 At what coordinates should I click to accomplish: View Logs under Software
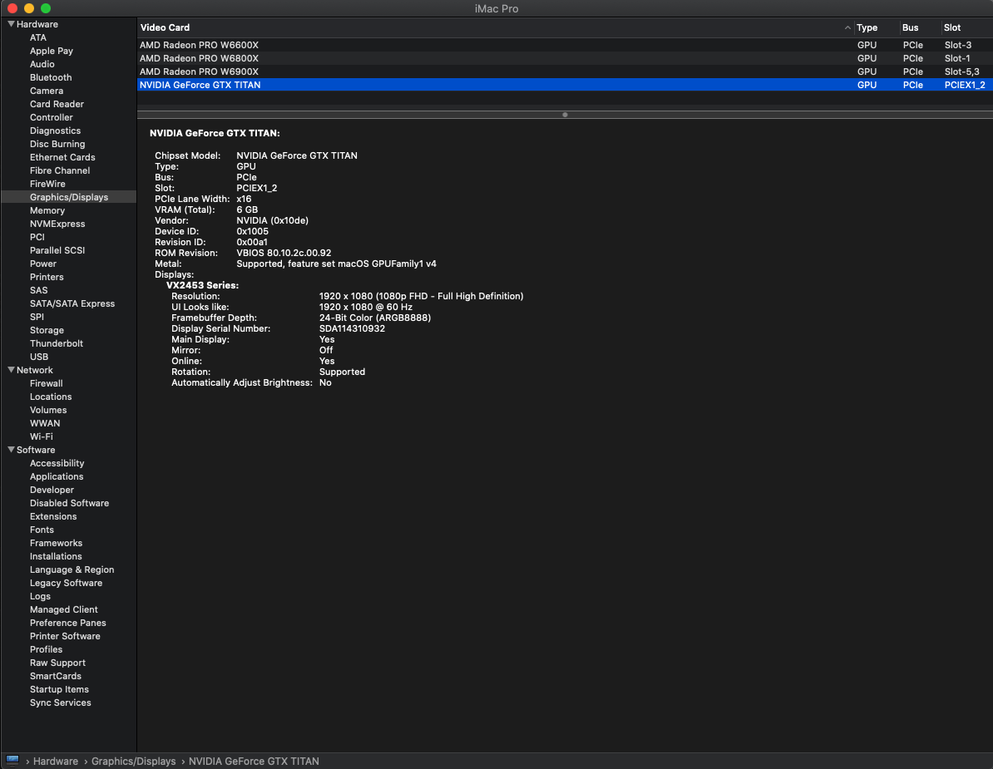click(40, 595)
